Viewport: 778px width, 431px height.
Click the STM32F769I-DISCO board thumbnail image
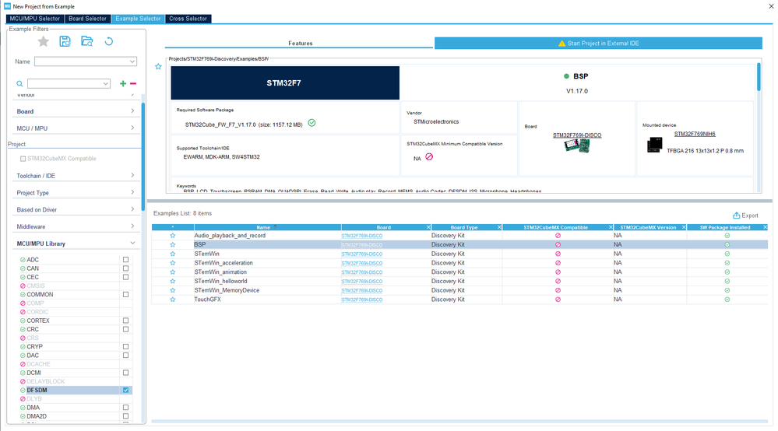[x=576, y=145]
